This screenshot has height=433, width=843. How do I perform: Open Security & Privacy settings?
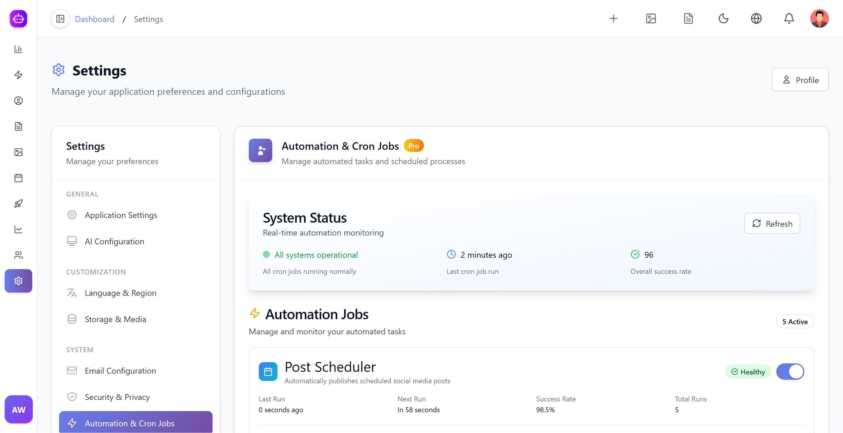[117, 397]
